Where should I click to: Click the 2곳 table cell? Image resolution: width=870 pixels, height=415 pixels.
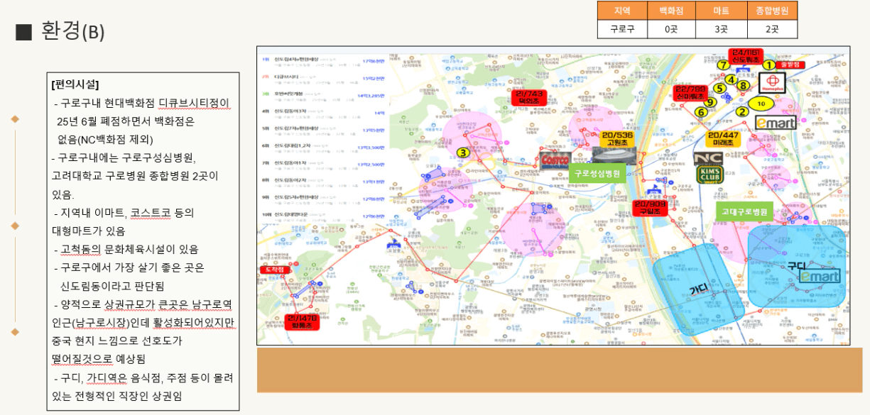[x=772, y=29]
